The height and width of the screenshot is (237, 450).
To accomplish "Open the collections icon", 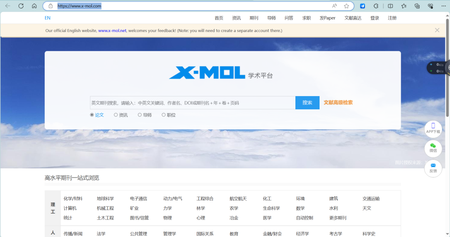I will [417, 6].
